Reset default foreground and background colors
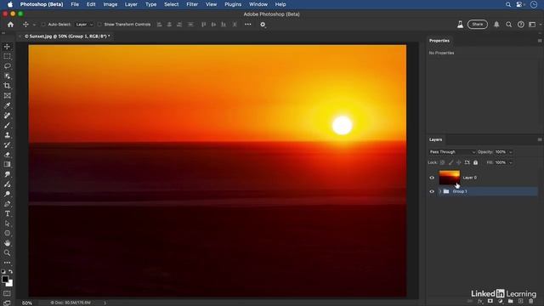 (3, 272)
